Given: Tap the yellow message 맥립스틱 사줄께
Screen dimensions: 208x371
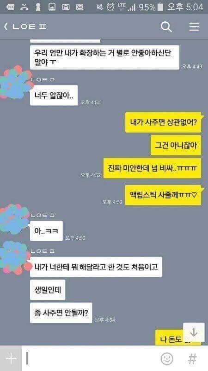Looking at the screenshot, I should pos(163,195).
